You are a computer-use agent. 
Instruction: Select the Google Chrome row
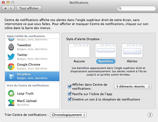click(32, 66)
